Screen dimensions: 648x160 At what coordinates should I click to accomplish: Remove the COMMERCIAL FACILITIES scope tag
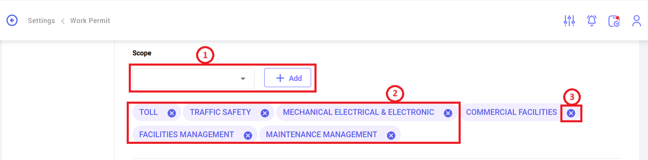(x=571, y=113)
